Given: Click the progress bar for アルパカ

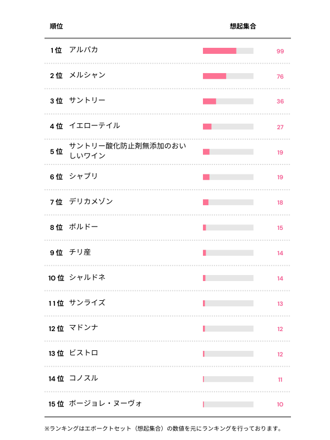Looking at the screenshot, I should point(228,51).
